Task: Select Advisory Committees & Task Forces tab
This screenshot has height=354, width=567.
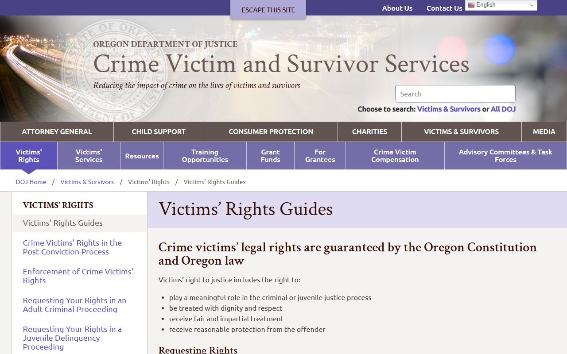Action: pos(505,156)
